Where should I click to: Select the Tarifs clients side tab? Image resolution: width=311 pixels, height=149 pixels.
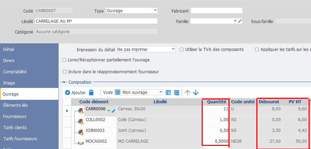click(15, 128)
